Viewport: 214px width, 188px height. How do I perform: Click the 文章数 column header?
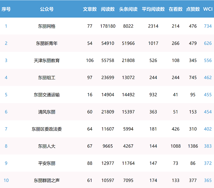(x=90, y=9)
